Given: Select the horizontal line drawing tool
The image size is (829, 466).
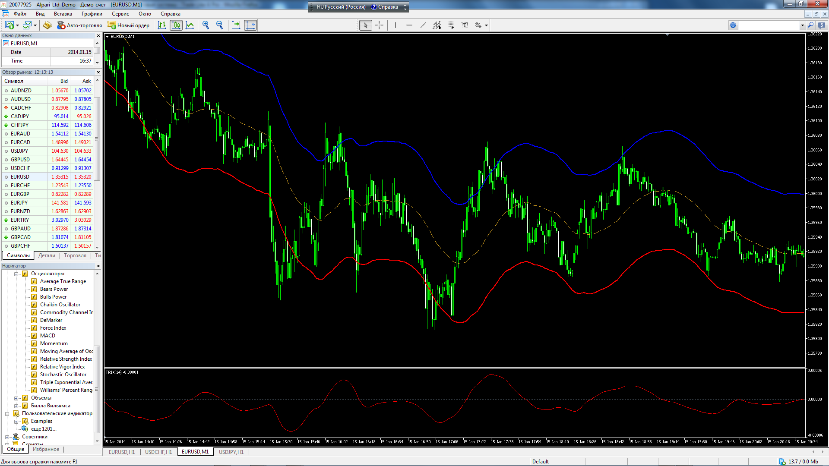Looking at the screenshot, I should pos(409,25).
